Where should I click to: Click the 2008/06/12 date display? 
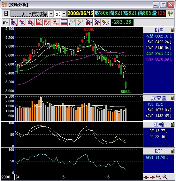pyautogui.click(x=80, y=13)
